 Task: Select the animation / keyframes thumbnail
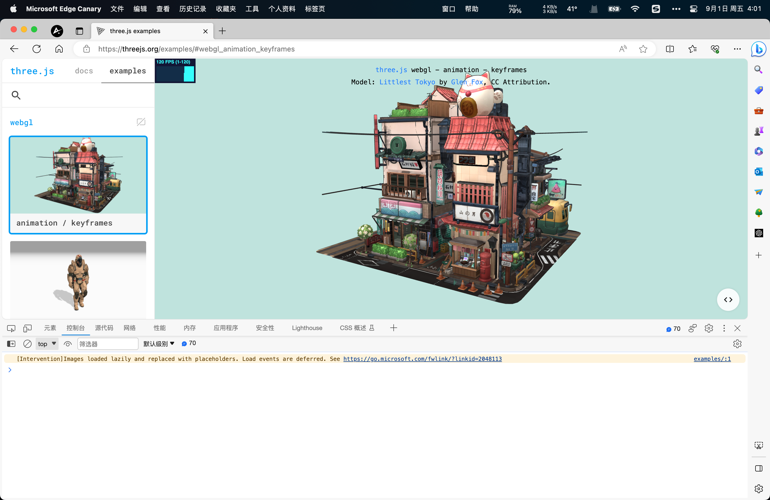[78, 185]
